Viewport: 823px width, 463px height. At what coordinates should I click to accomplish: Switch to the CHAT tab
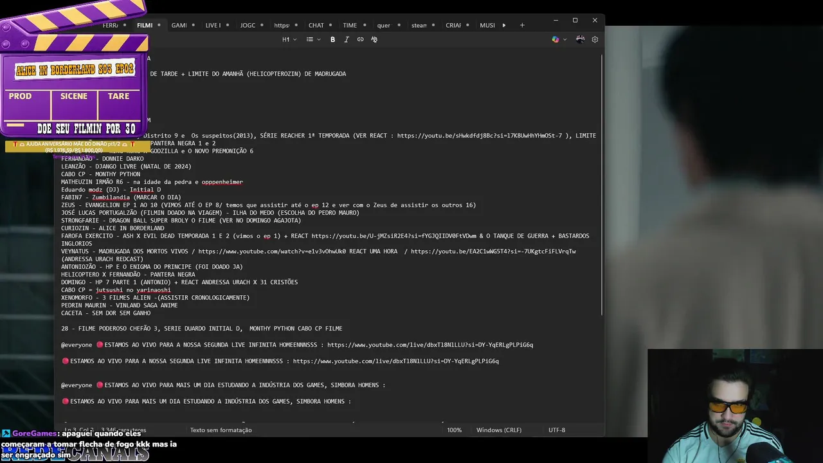316,25
